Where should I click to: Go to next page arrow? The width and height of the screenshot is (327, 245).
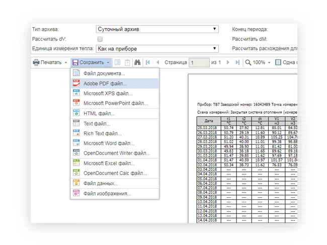[228, 62]
